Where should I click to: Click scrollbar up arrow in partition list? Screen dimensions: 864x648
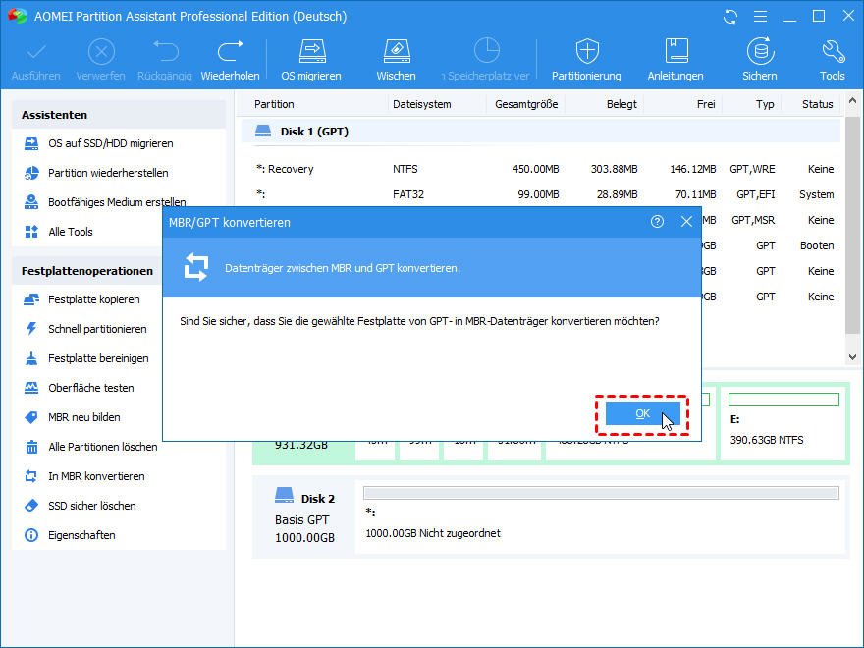(x=852, y=101)
